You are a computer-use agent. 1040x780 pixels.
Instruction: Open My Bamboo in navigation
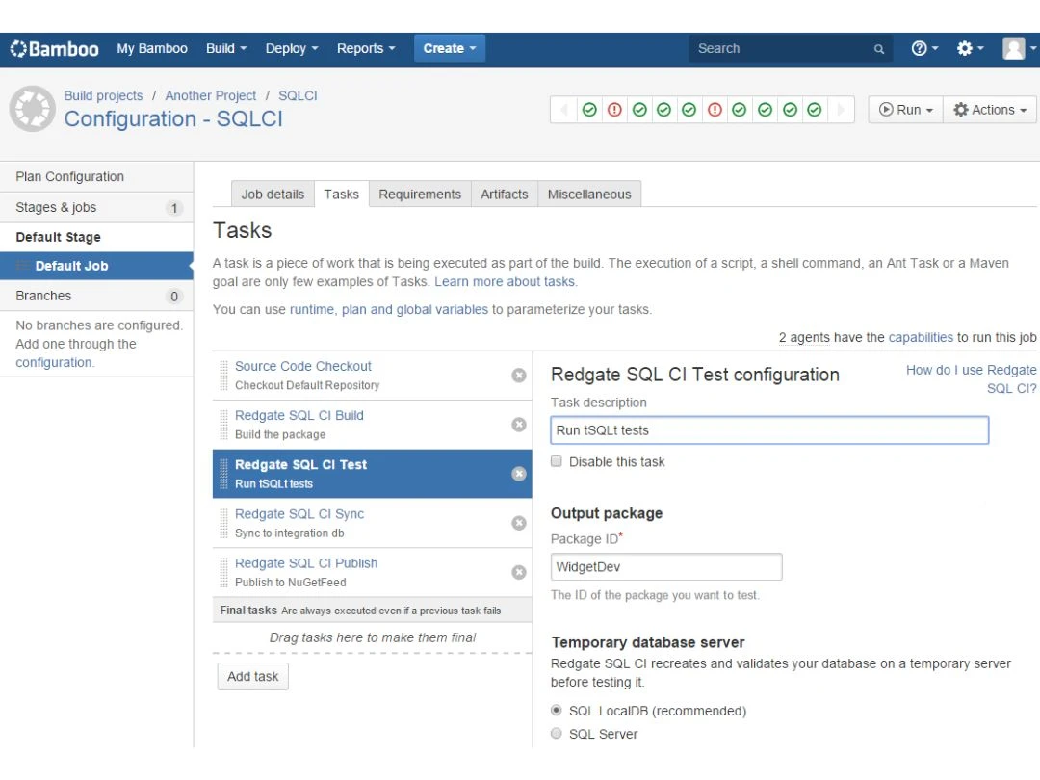(152, 49)
